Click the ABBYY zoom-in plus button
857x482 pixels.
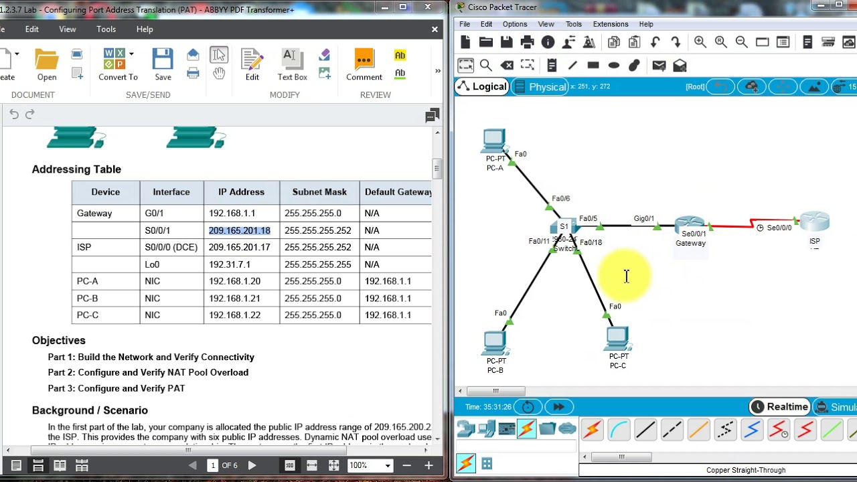tap(428, 465)
